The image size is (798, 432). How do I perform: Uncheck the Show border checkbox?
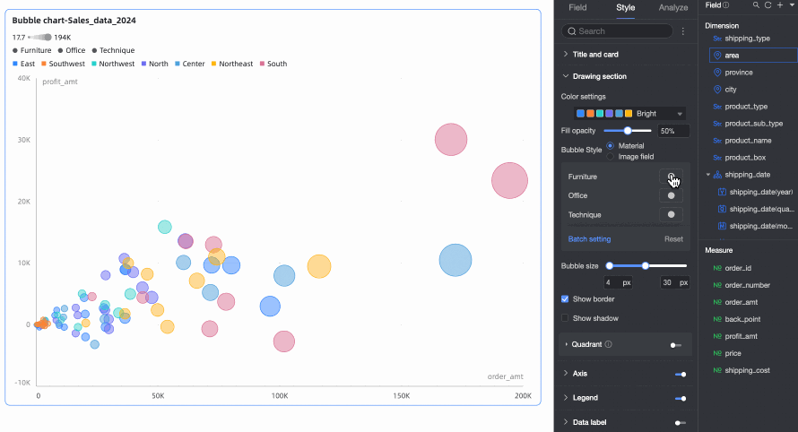pyautogui.click(x=565, y=299)
